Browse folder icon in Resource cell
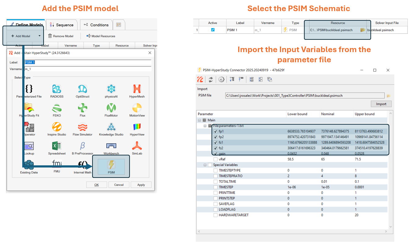Image resolution: width=415 pixels, height=242 pixels. 363,30
